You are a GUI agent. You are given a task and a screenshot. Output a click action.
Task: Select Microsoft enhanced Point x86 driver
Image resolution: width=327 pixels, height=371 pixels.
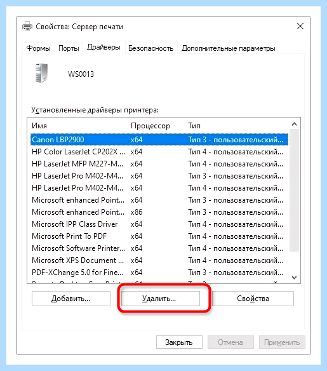tap(159, 212)
